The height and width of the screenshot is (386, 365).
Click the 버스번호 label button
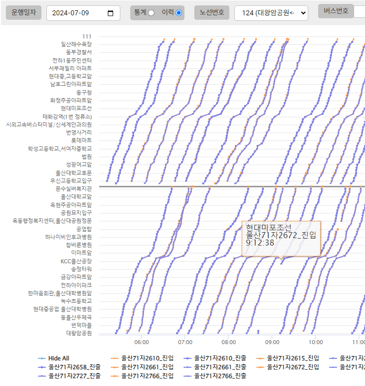click(336, 11)
